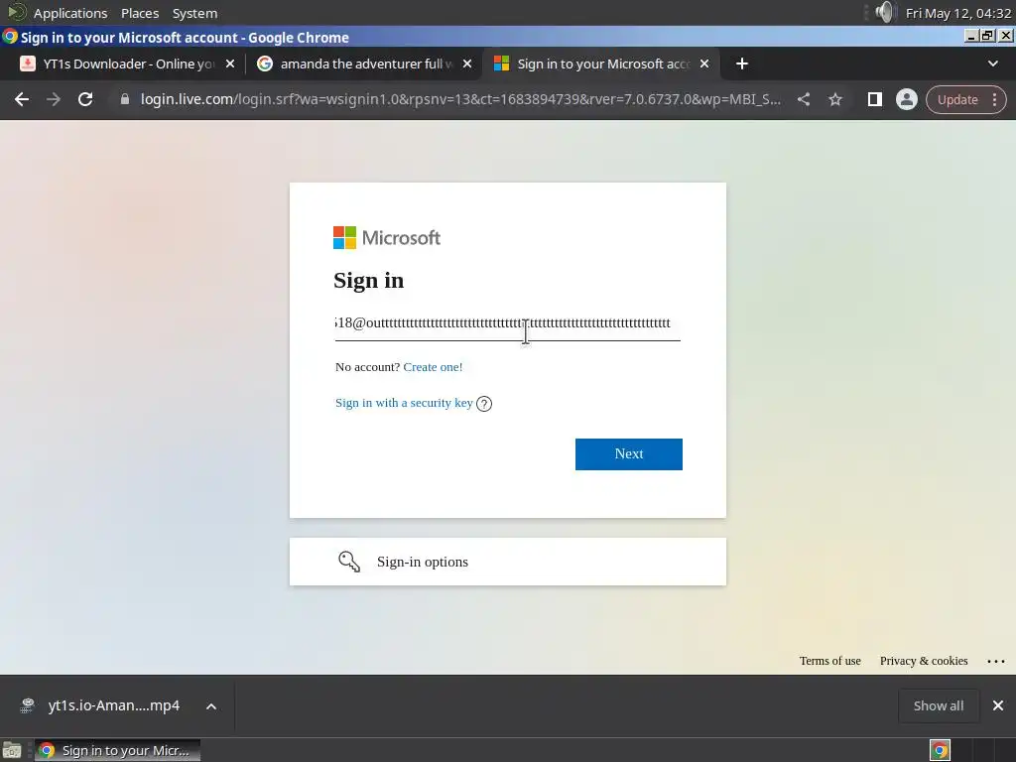1016x762 pixels.
Task: Open Chrome side panel icon
Action: 875,99
